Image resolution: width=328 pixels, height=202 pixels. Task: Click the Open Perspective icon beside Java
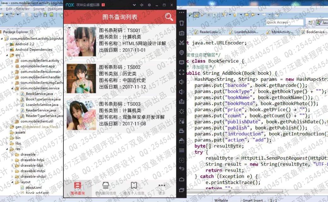tap(311, 22)
